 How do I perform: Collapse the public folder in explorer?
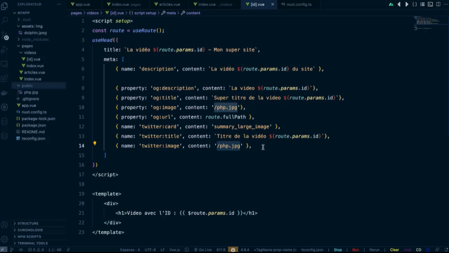[x=27, y=86]
